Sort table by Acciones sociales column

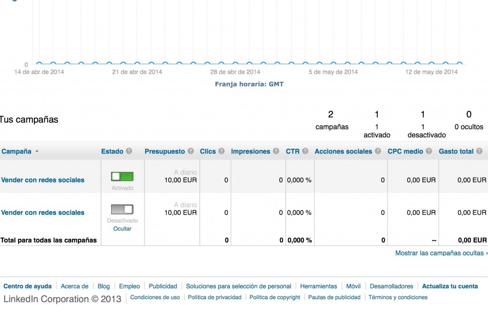point(343,151)
